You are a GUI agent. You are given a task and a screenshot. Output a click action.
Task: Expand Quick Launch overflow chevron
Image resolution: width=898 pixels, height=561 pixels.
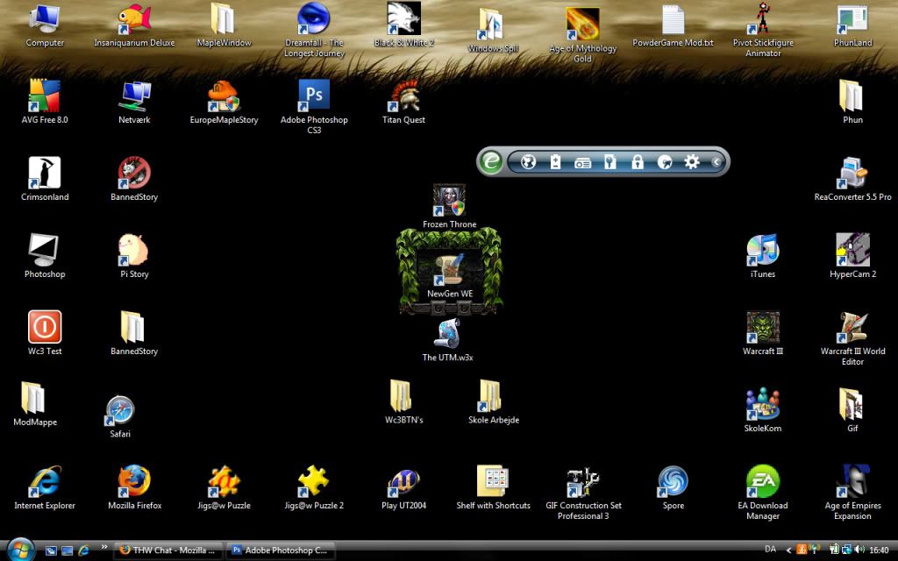(103, 547)
